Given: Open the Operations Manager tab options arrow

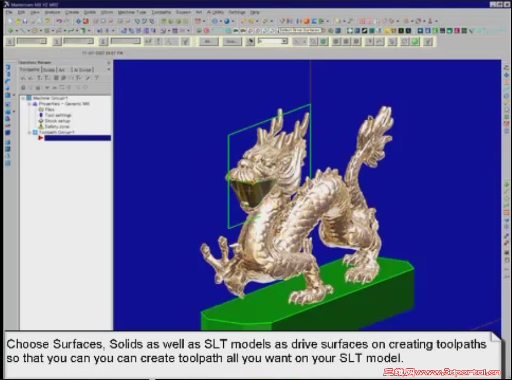Looking at the screenshot, I should click(x=108, y=69).
